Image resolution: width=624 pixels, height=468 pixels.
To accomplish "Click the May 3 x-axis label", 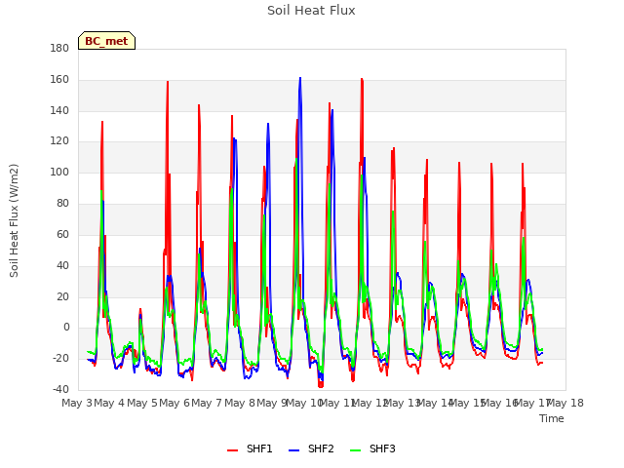I will pyautogui.click(x=77, y=403).
